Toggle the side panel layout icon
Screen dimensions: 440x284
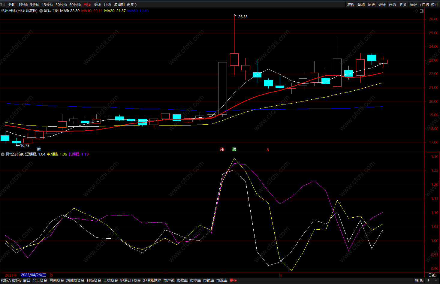pos(422,11)
